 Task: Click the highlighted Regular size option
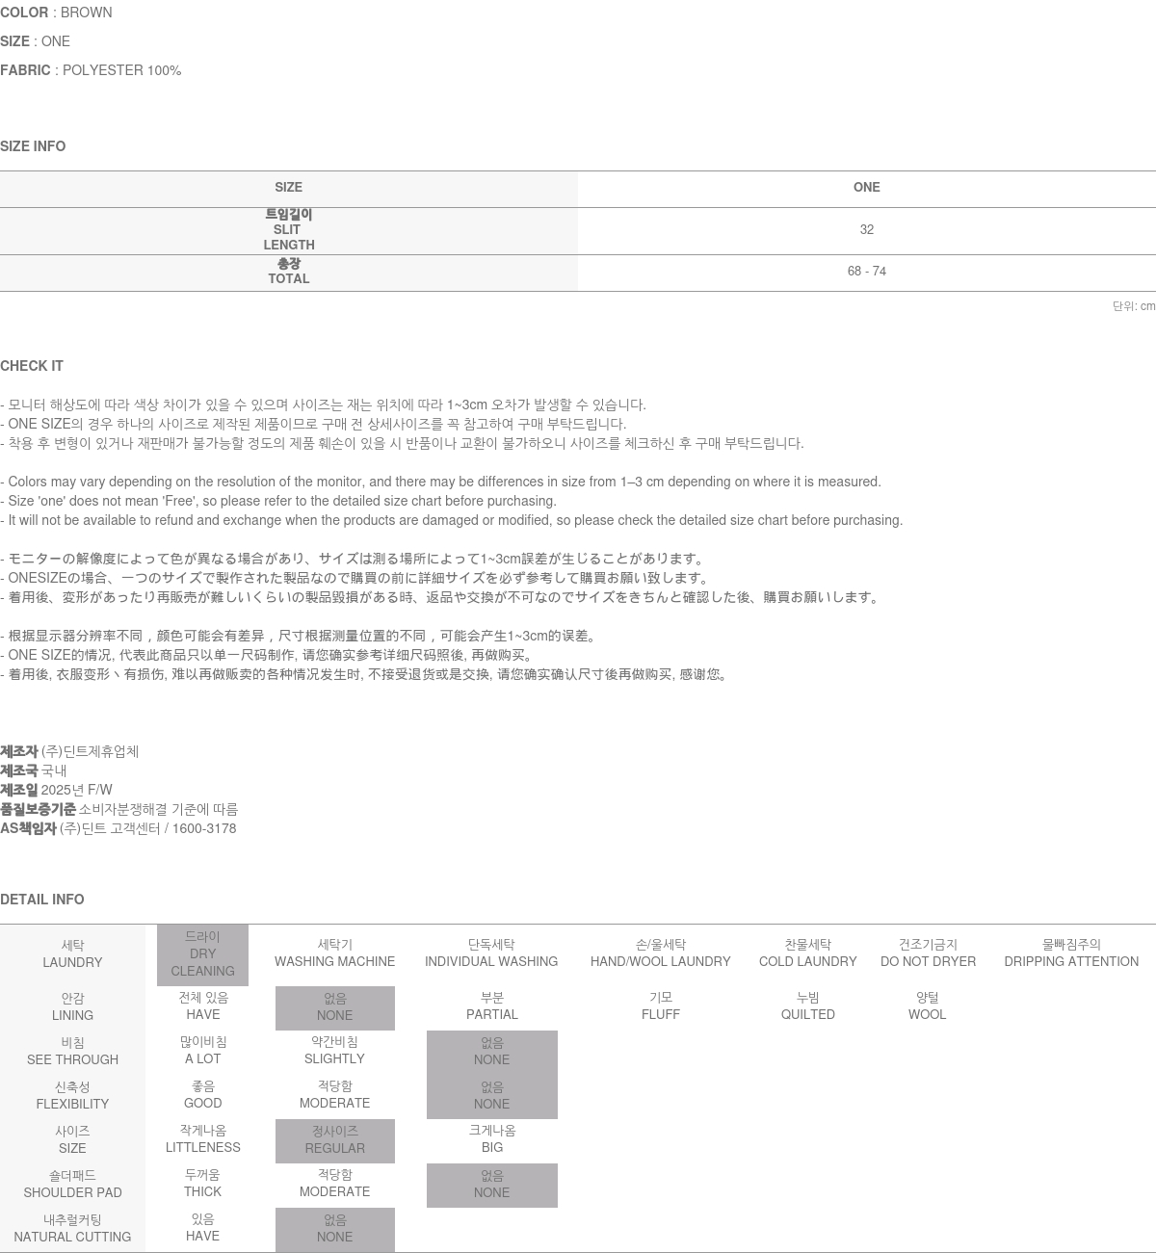334,1140
